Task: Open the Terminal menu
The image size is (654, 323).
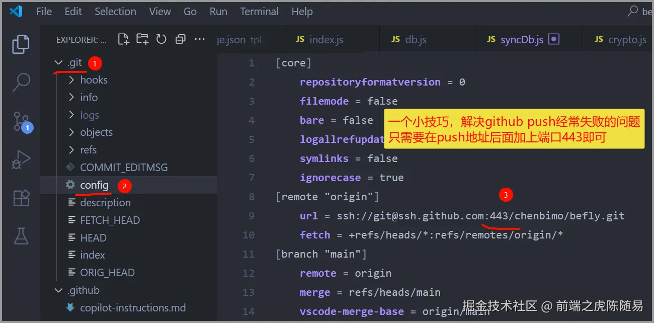Action: pyautogui.click(x=259, y=11)
